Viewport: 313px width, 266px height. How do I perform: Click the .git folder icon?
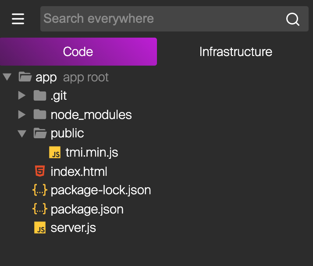coord(40,96)
